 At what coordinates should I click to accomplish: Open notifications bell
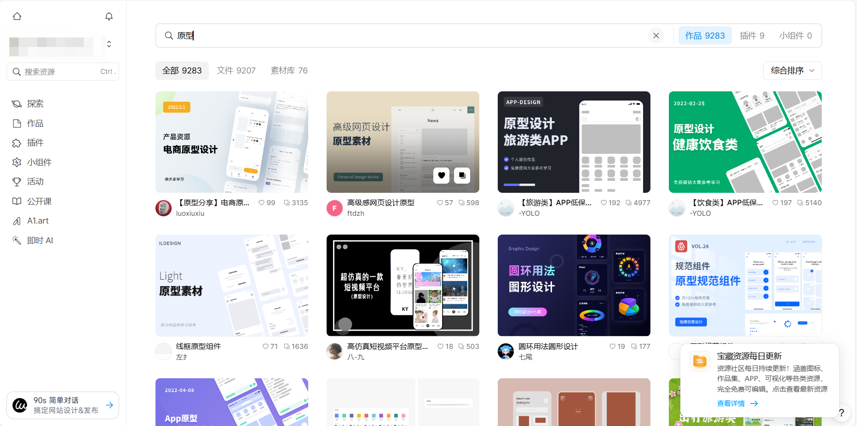click(109, 17)
